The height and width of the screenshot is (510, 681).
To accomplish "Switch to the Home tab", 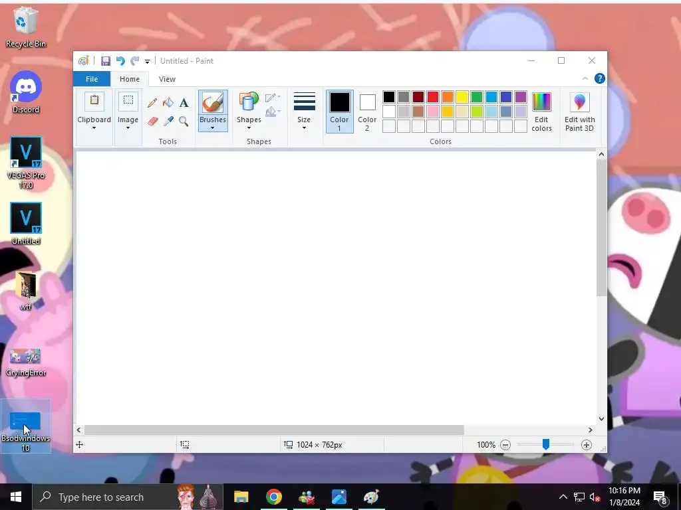I will point(130,79).
